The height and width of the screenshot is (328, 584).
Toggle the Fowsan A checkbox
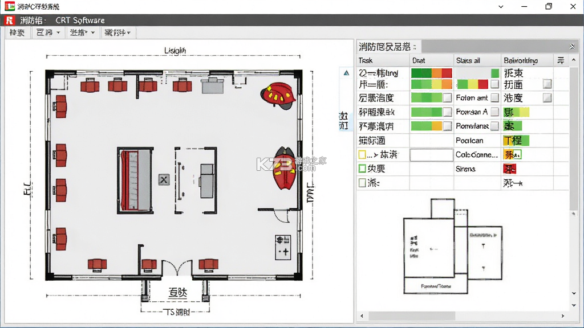[494, 112]
